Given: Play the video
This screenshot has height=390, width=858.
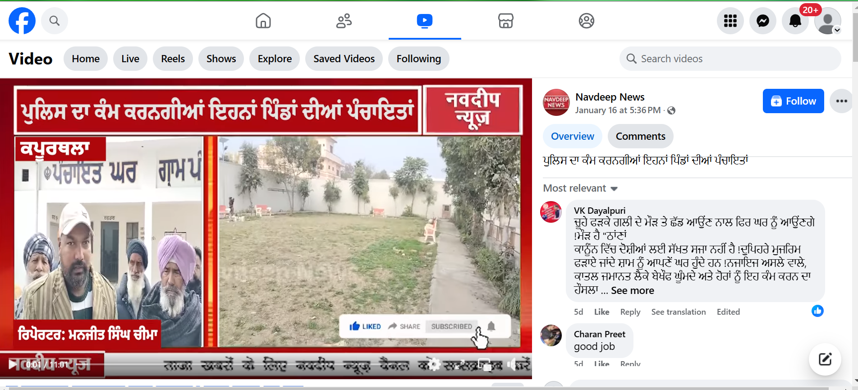Looking at the screenshot, I should tap(13, 364).
